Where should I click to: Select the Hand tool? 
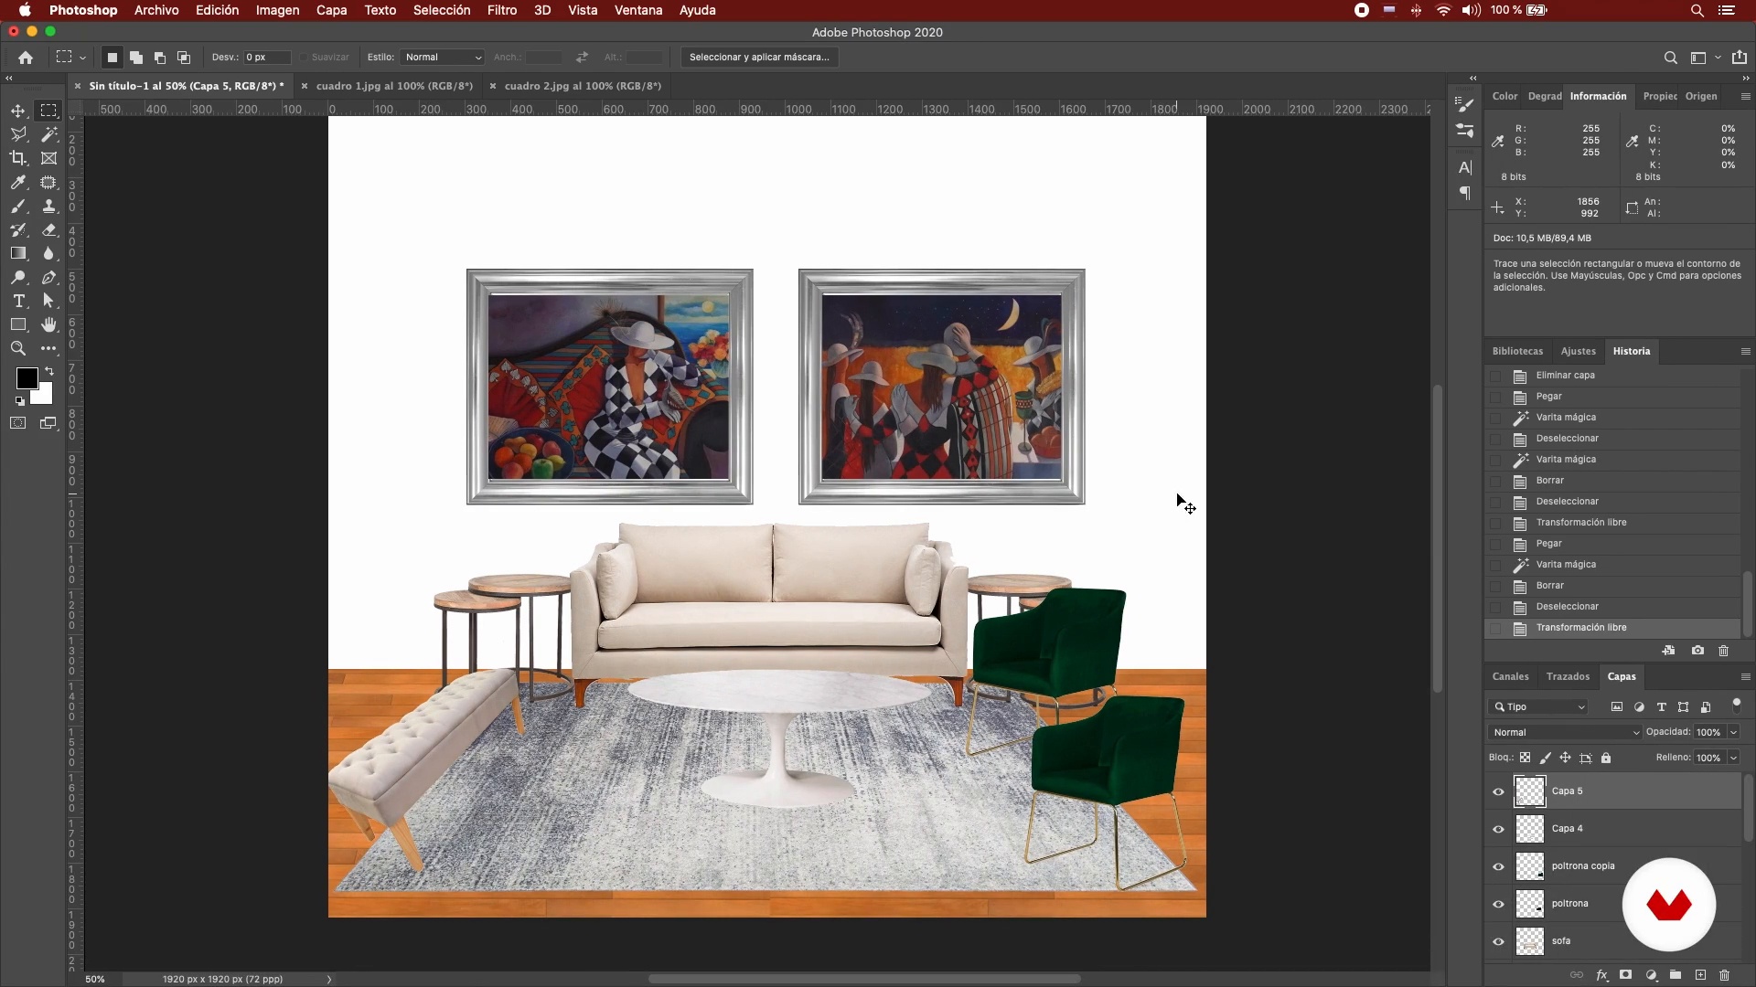[48, 324]
